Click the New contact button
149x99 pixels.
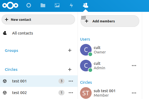tap(38, 19)
